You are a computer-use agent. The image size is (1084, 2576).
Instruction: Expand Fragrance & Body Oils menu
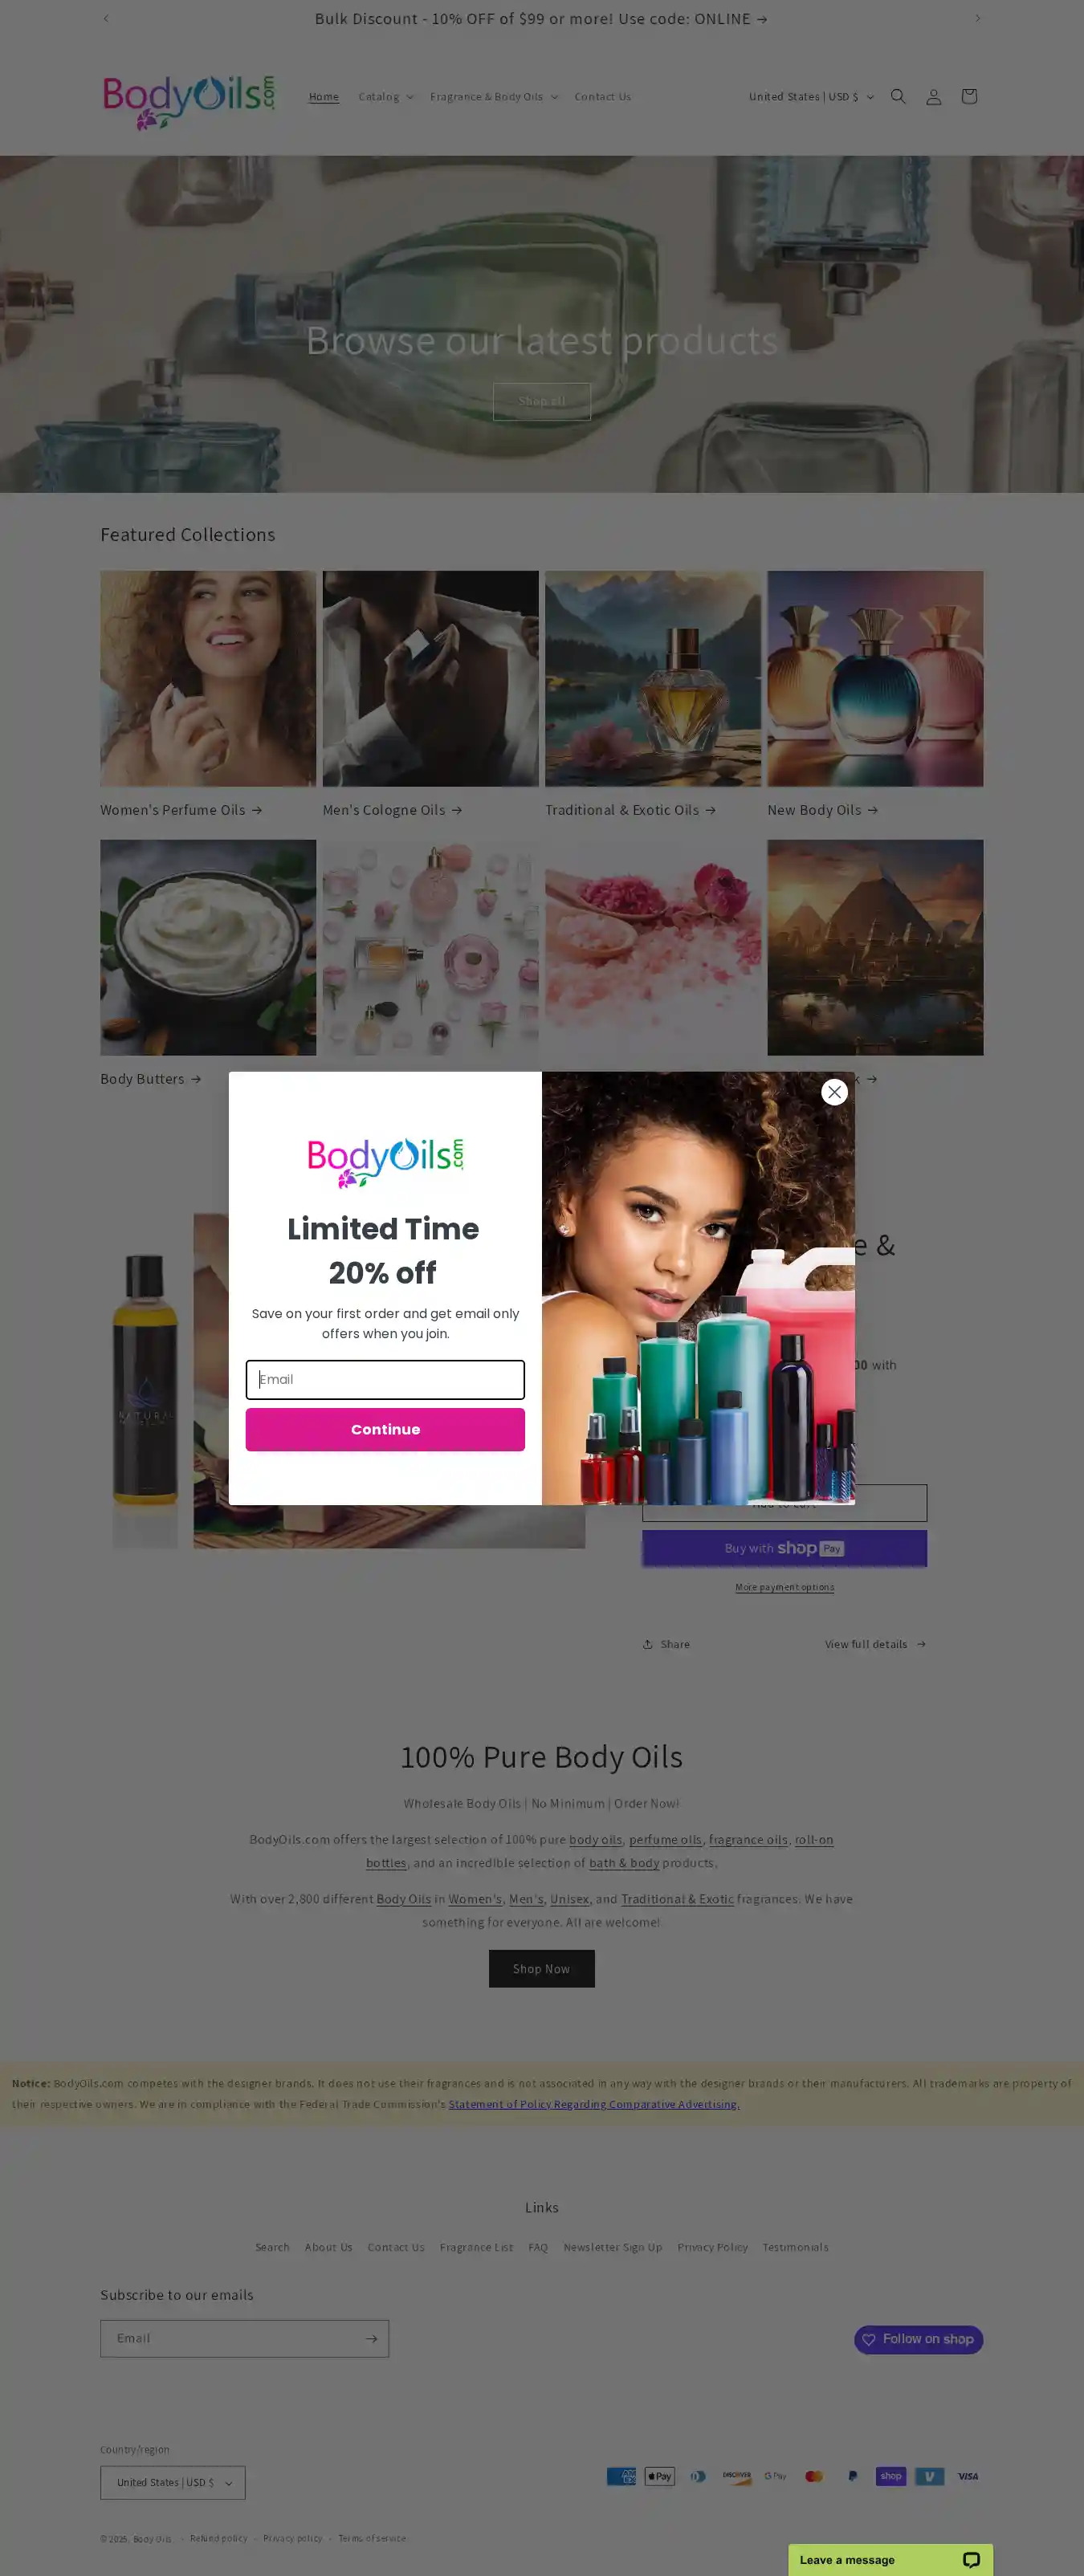point(494,97)
